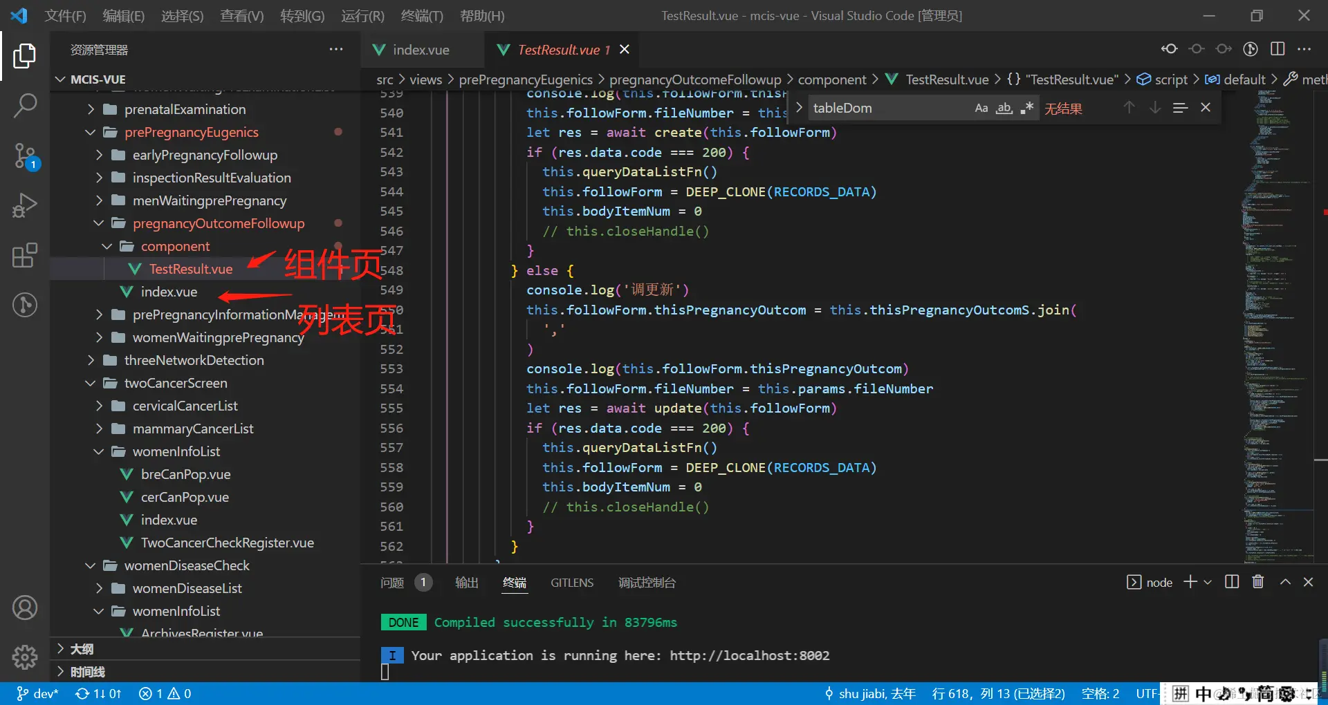Click the dev* git branch indicator
The width and height of the screenshot is (1328, 705).
pyautogui.click(x=38, y=693)
